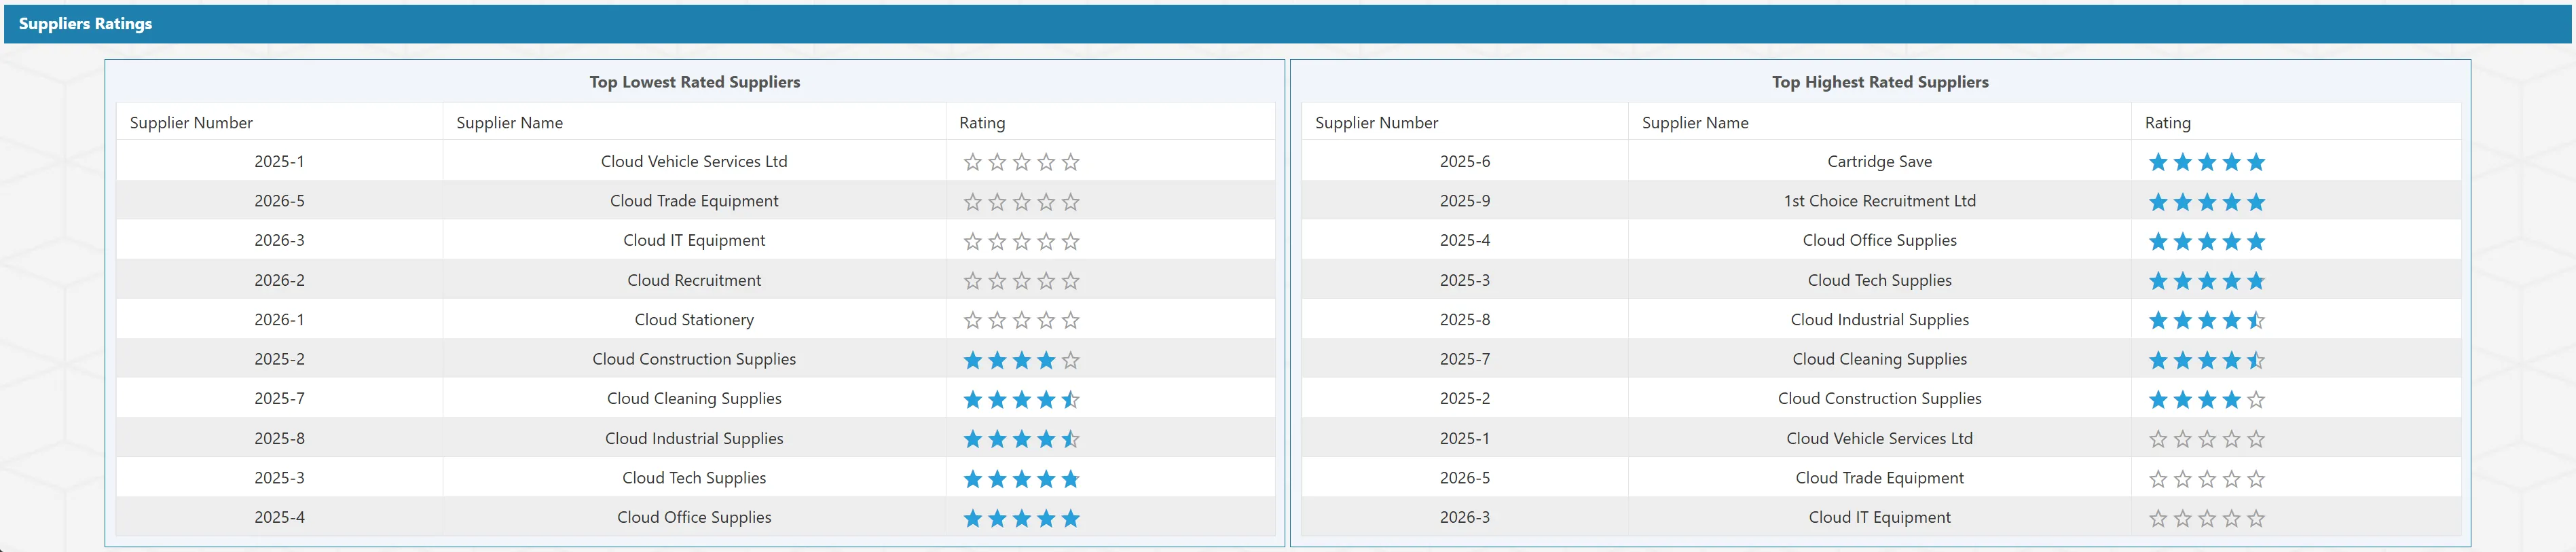
Task: Click supplier number 2025-9
Action: pyautogui.click(x=1464, y=200)
